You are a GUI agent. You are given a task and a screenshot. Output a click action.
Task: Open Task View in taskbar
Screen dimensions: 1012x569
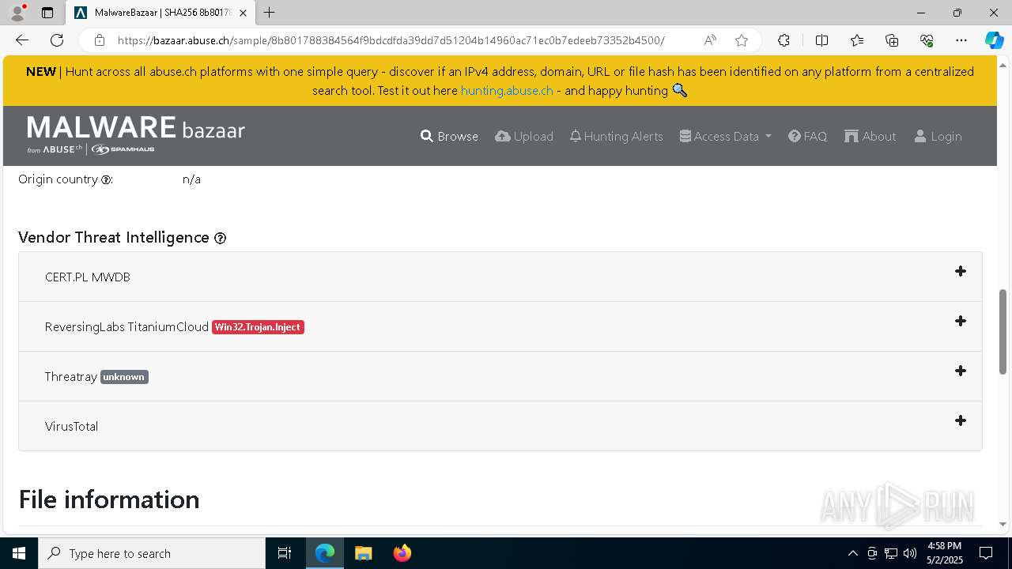pos(285,553)
